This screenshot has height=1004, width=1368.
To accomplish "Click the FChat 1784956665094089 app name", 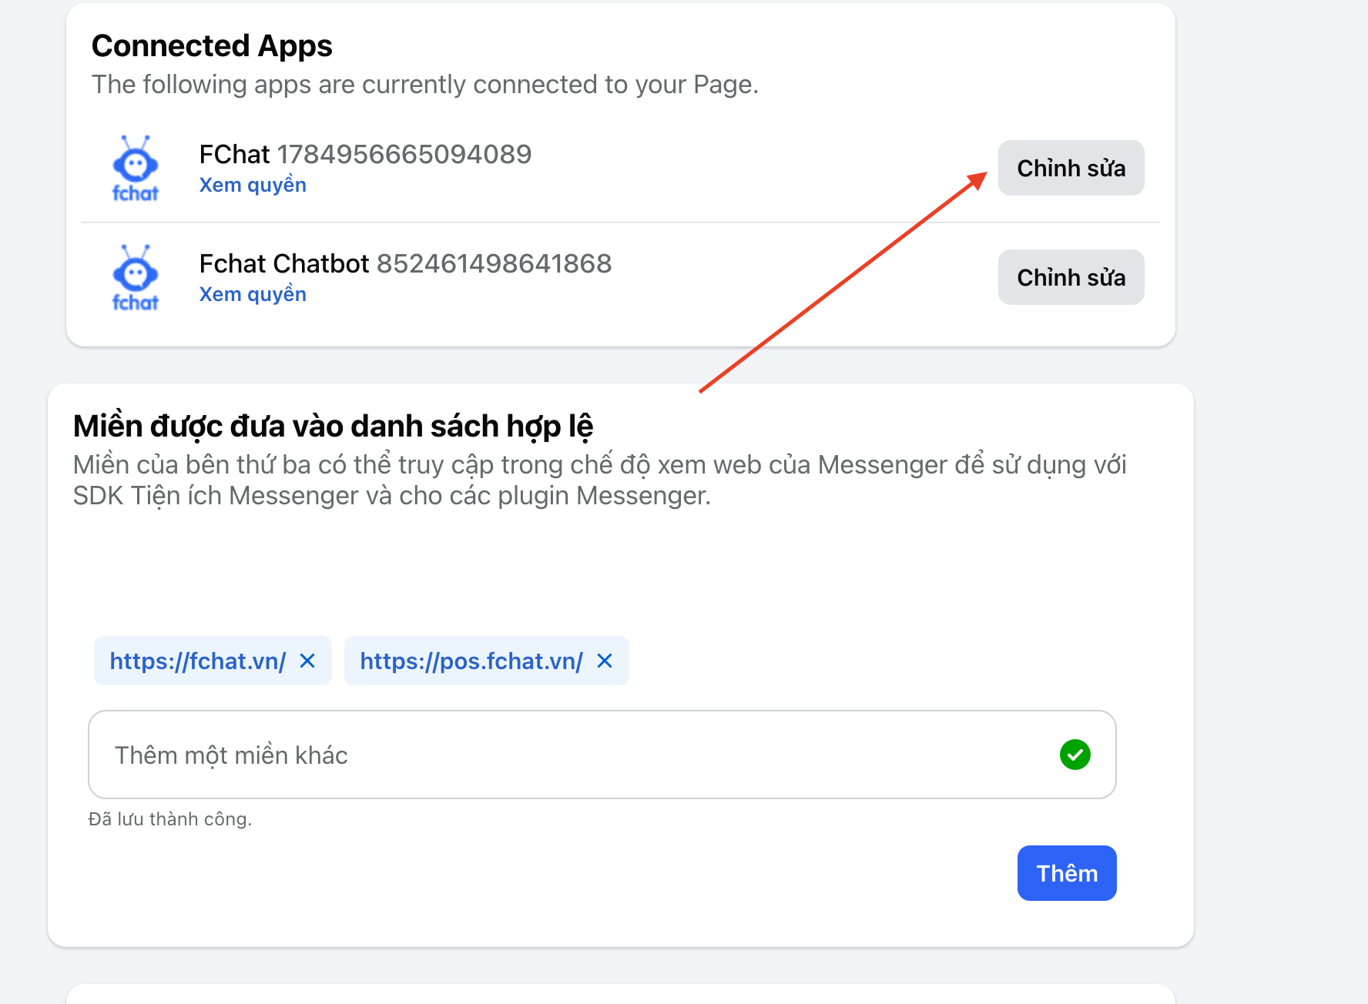I will click(x=365, y=155).
